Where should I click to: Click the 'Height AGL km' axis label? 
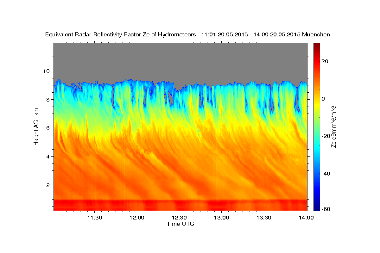(x=36, y=126)
